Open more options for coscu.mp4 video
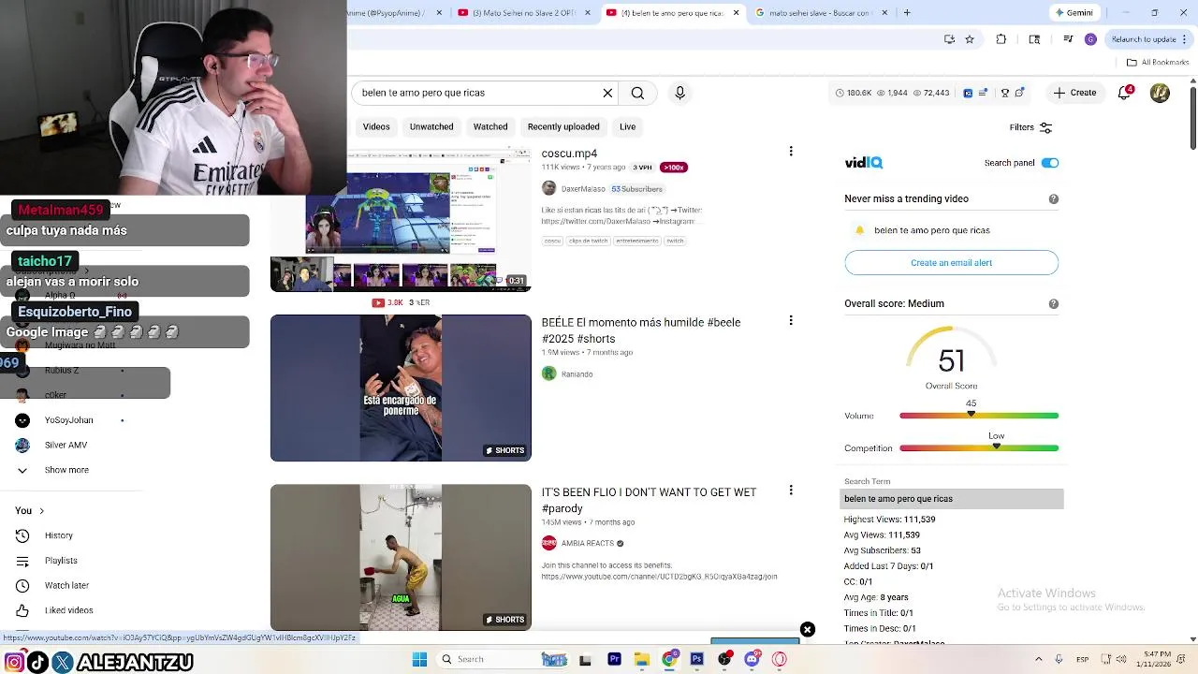The width and height of the screenshot is (1198, 674). click(791, 151)
